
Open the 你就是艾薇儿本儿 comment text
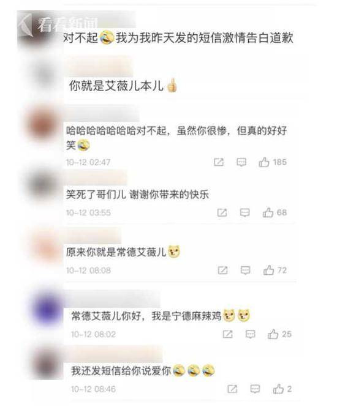pyautogui.click(x=116, y=86)
